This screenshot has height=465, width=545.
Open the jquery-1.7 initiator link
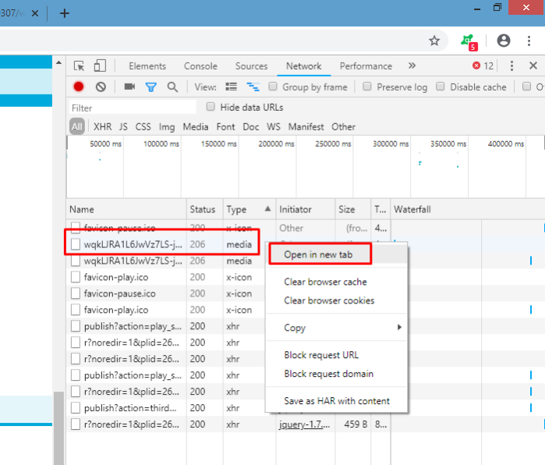click(x=305, y=424)
